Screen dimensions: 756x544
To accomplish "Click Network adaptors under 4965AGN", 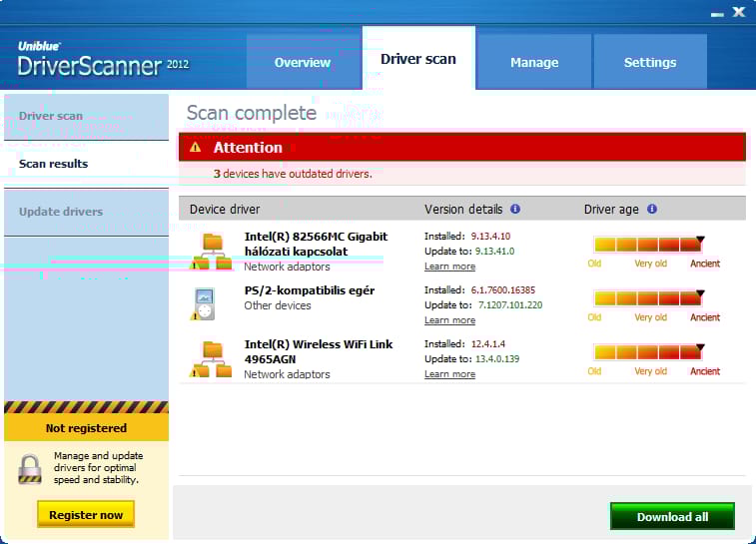I will (x=287, y=374).
